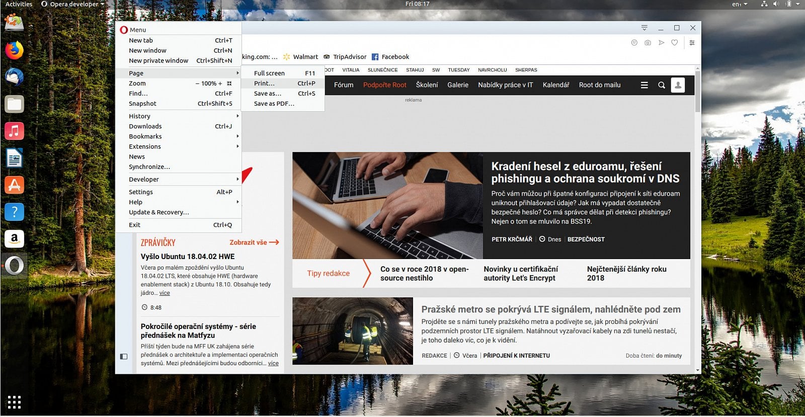Screen dimensions: 805x417
Task: Expand the Page submenu
Action: 179,73
